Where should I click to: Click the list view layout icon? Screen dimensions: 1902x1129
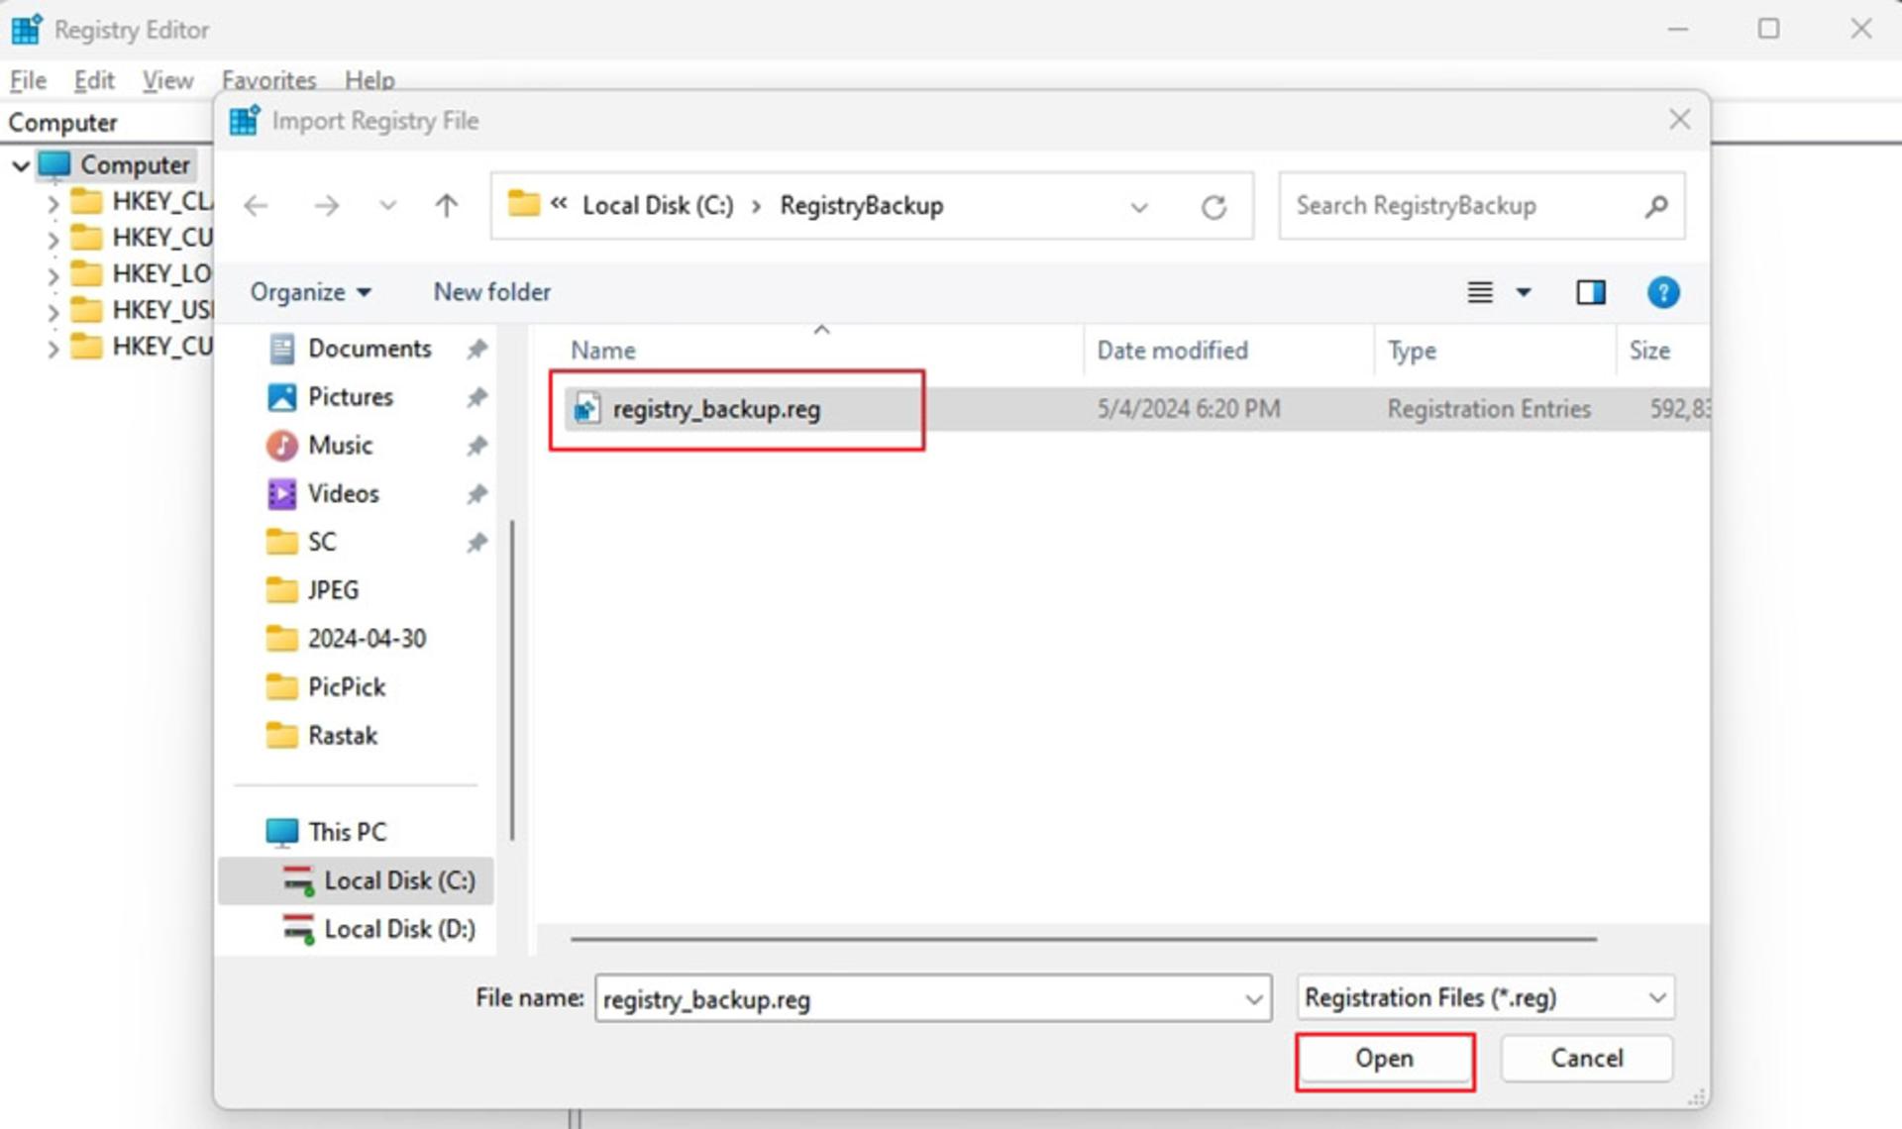click(1479, 292)
